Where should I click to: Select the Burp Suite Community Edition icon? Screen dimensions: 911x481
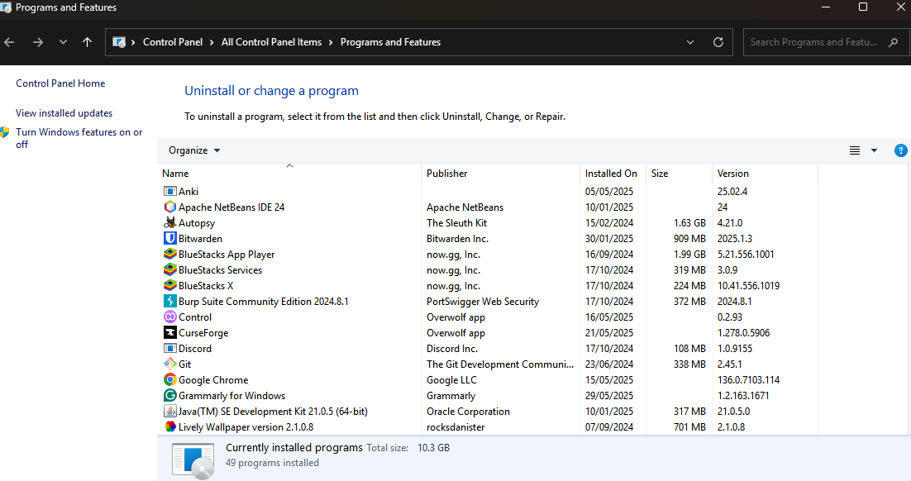point(169,301)
